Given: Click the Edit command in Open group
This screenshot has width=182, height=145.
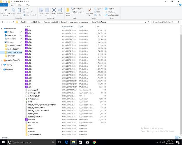Looking at the screenshot, I should pyautogui.click(x=97, y=12).
